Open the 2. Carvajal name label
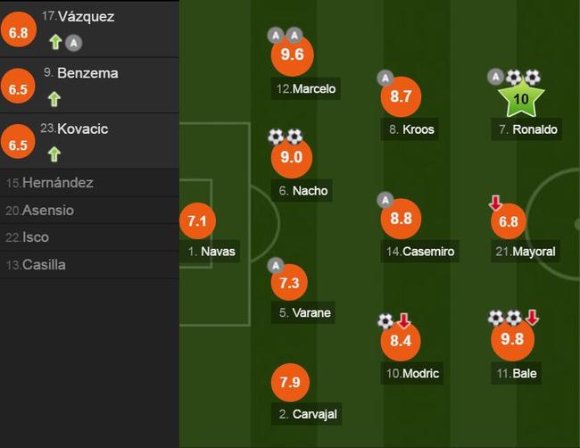Image resolution: width=580 pixels, height=448 pixels. tap(307, 414)
